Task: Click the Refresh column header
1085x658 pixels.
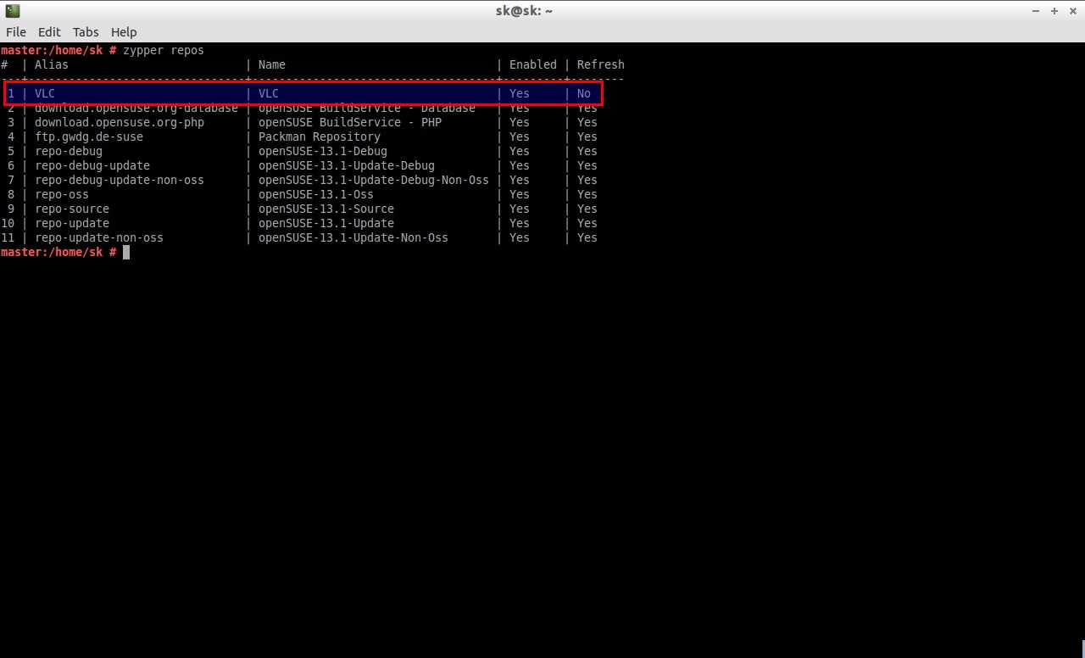Action: 601,64
